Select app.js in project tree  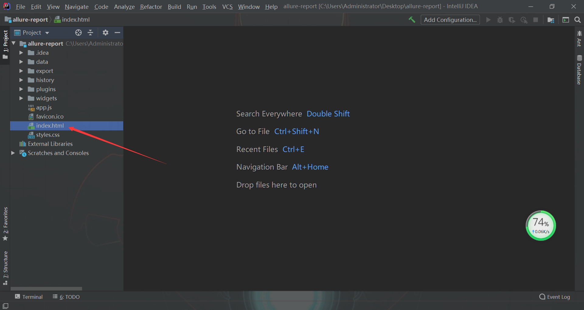pyautogui.click(x=44, y=107)
